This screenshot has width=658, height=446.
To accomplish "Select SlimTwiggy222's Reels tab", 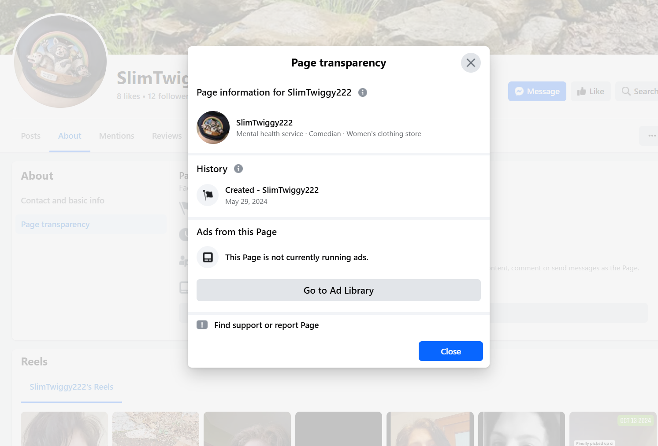I will 71,387.
